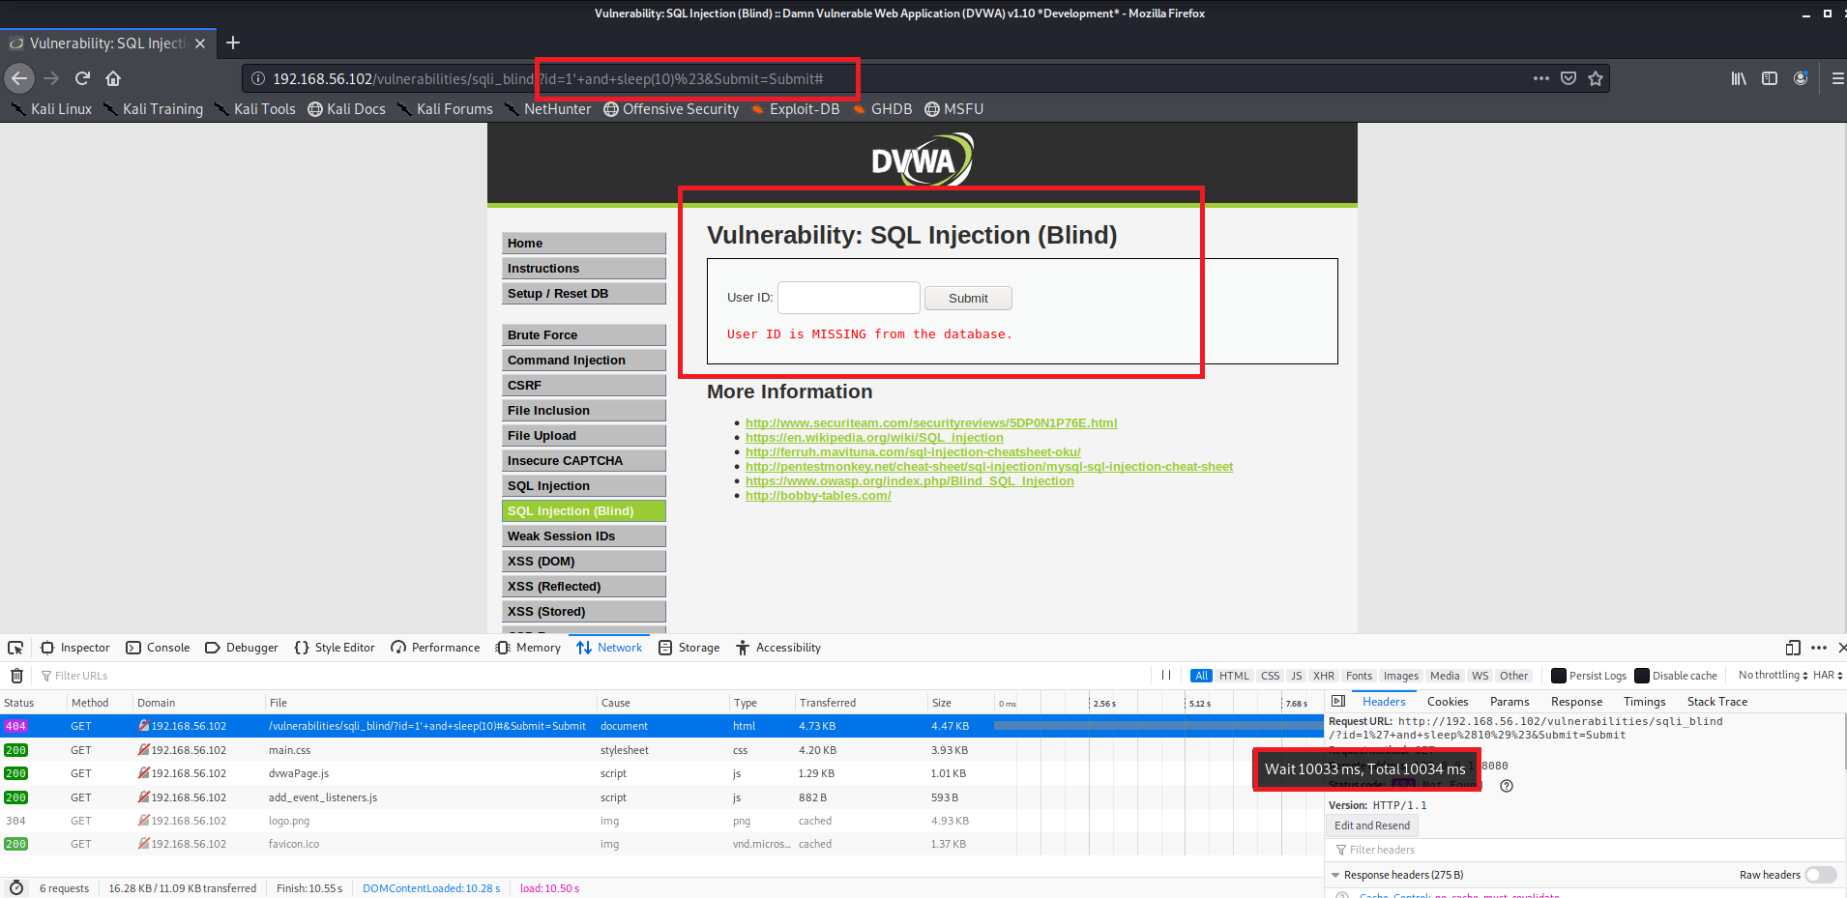Open the MSFU bookmark

[954, 109]
